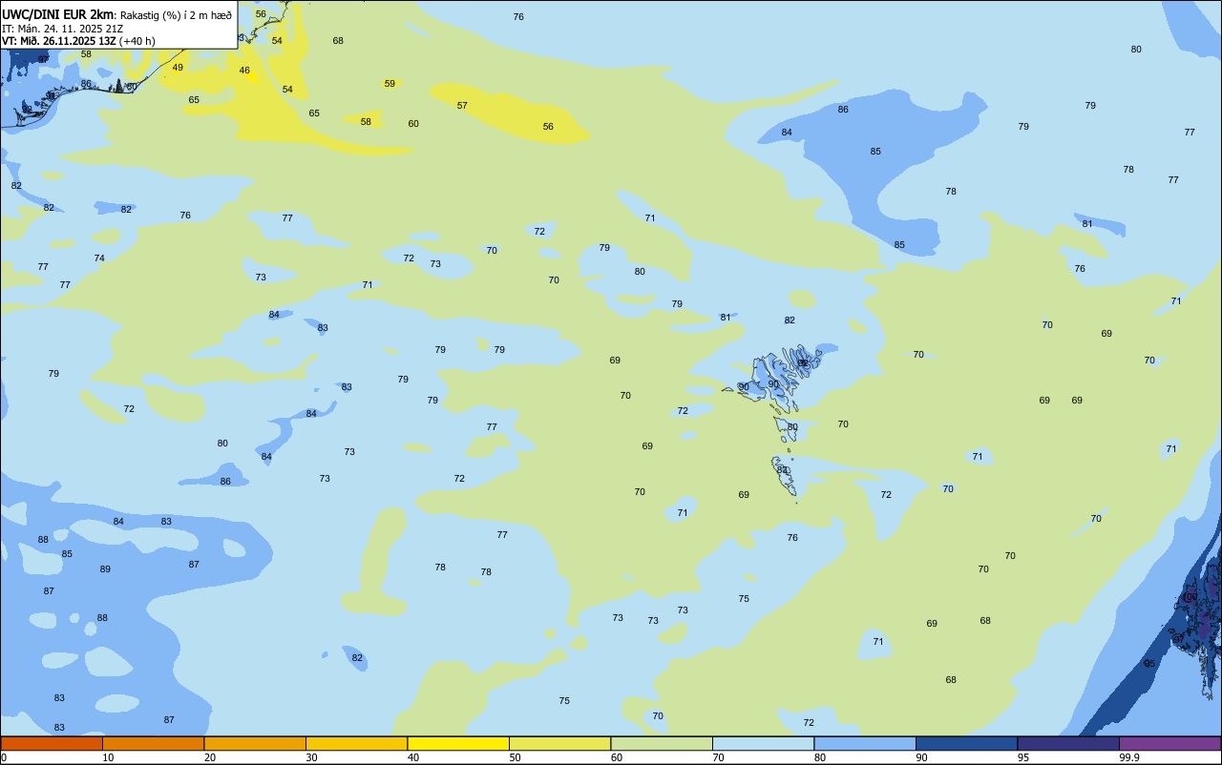Click the color swatch between 0 and 10
This screenshot has width=1222, height=765.
(x=52, y=743)
